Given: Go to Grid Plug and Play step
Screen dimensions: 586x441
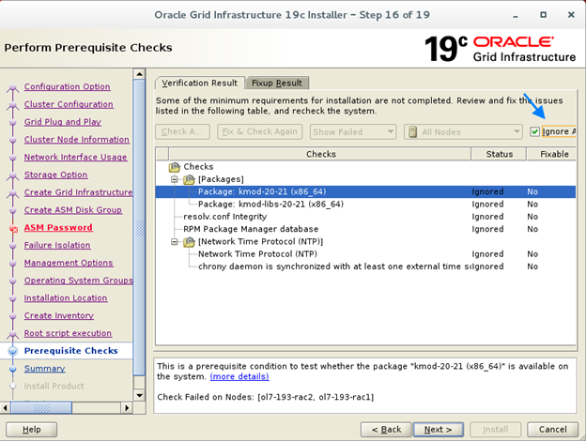Looking at the screenshot, I should (x=63, y=122).
